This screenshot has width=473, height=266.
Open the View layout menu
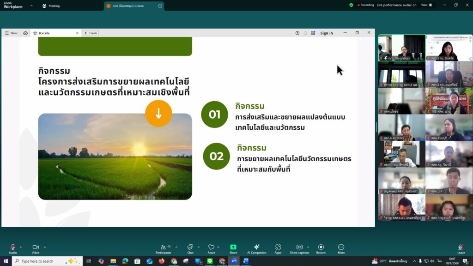pyautogui.click(x=426, y=5)
